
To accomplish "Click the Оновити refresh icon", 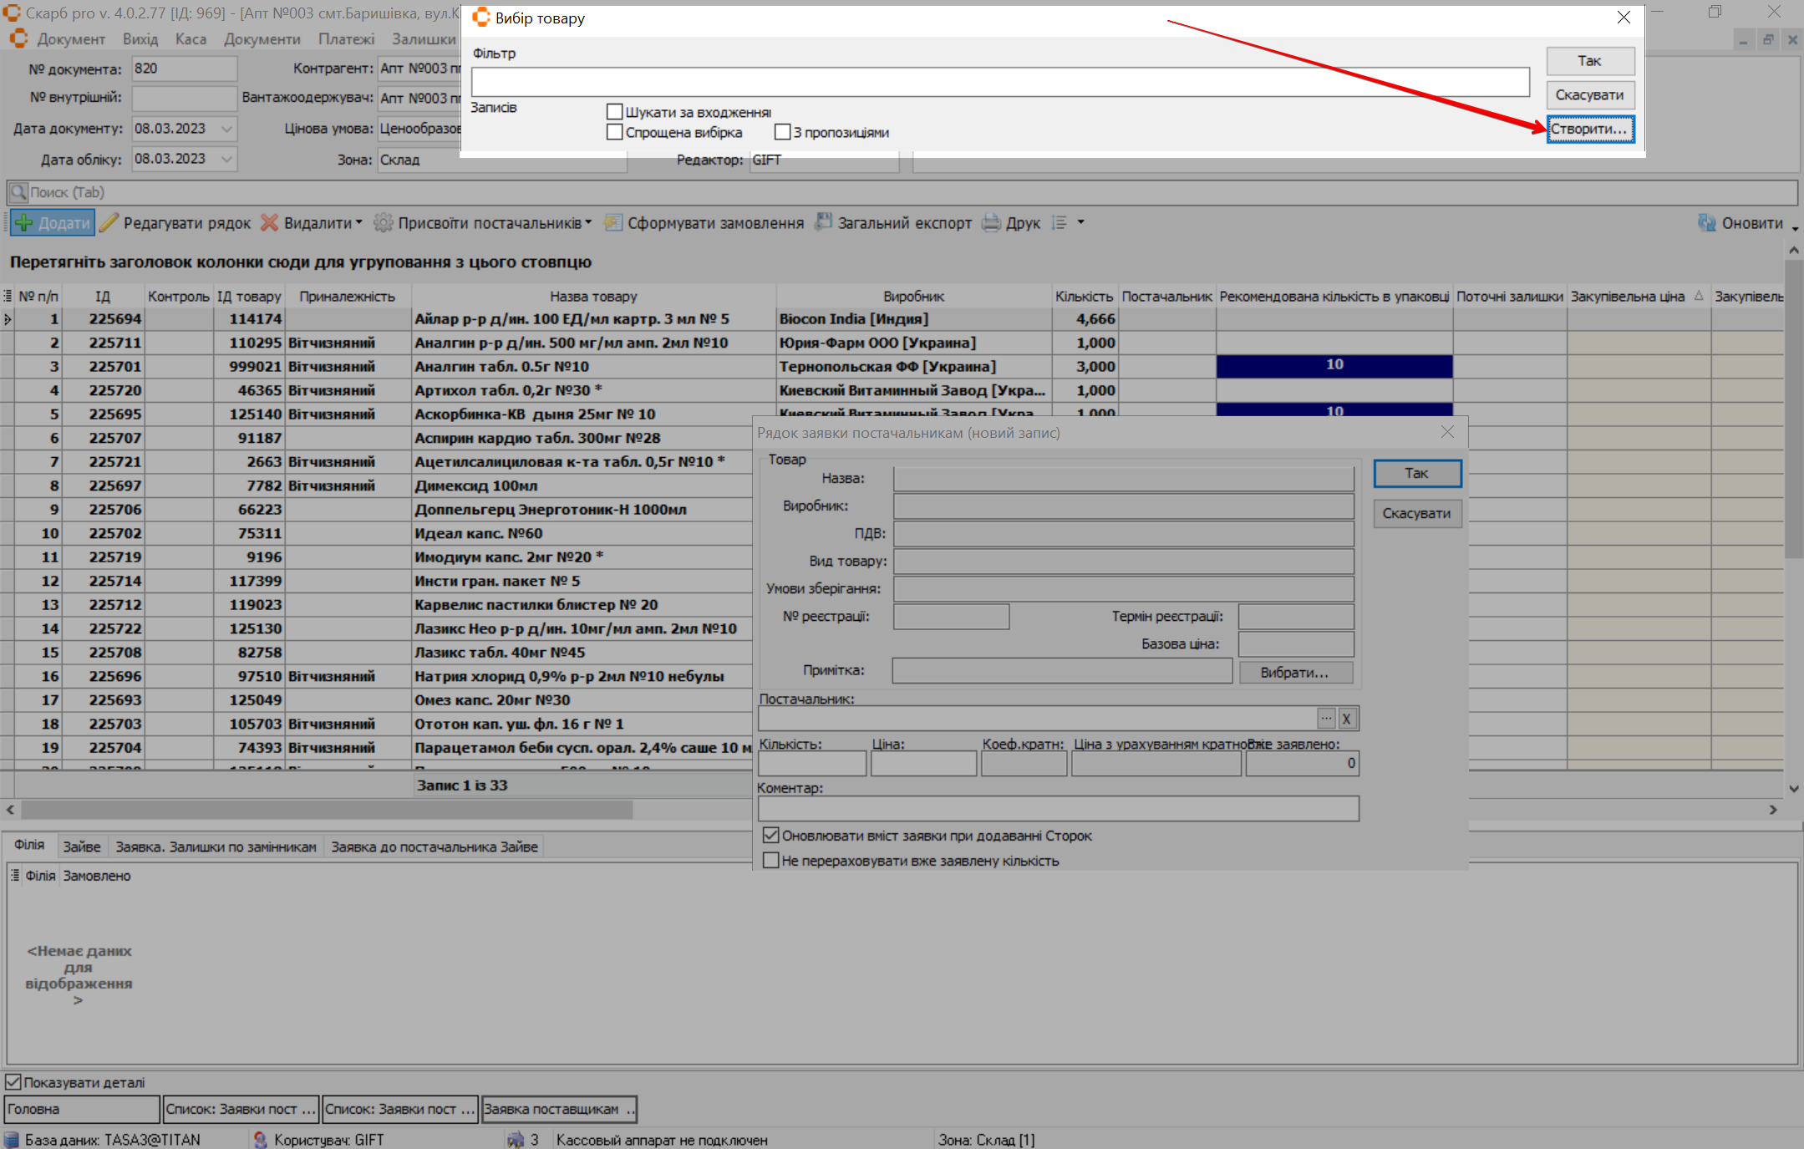I will (1707, 223).
